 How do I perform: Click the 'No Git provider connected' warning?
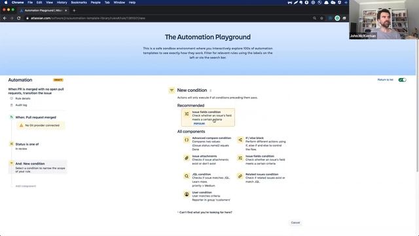41,125
